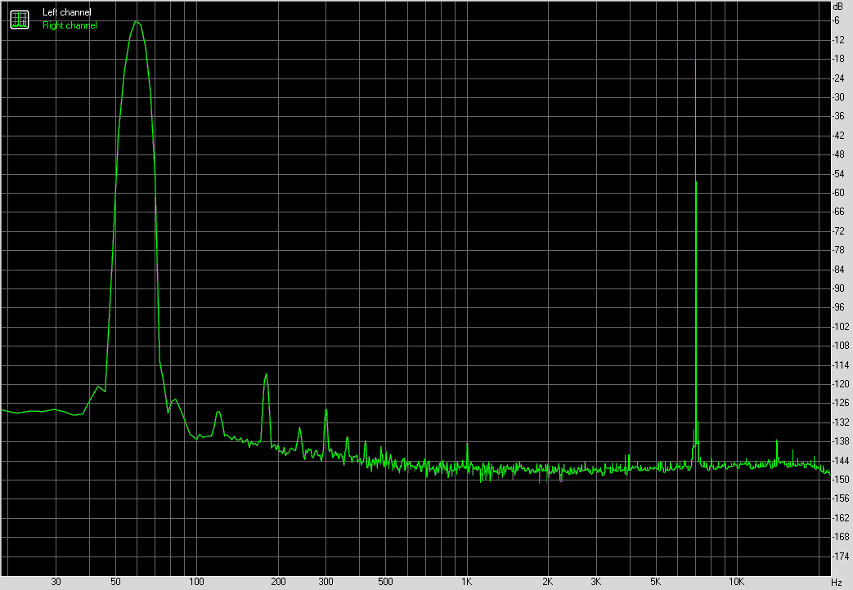Click the -12 dB axis label
This screenshot has height=590, width=853.
point(839,40)
